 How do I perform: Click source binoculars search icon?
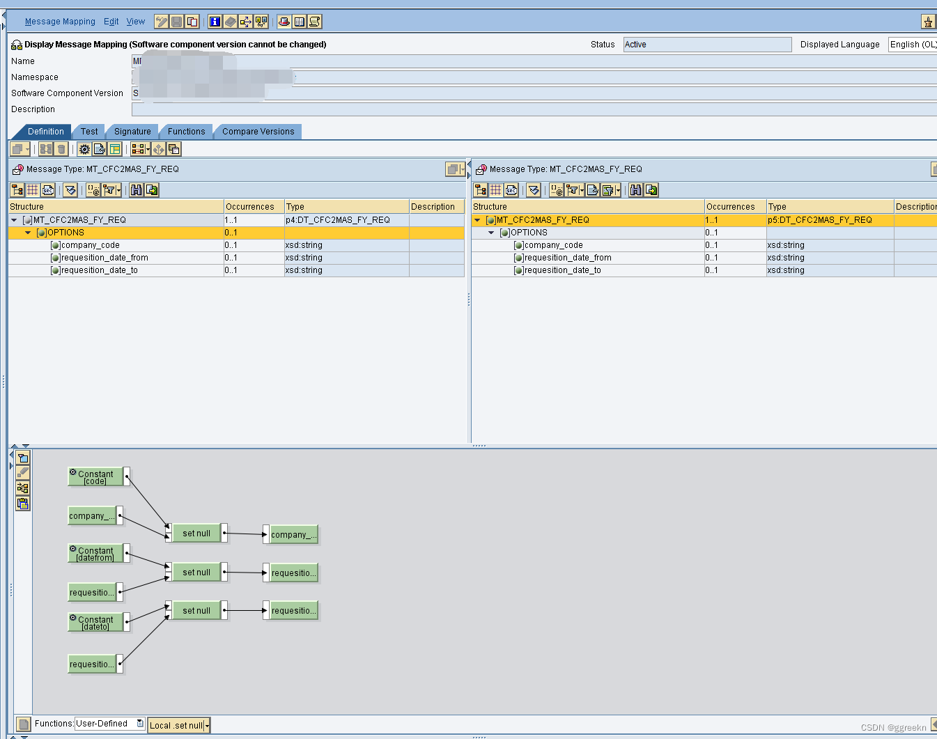[137, 190]
